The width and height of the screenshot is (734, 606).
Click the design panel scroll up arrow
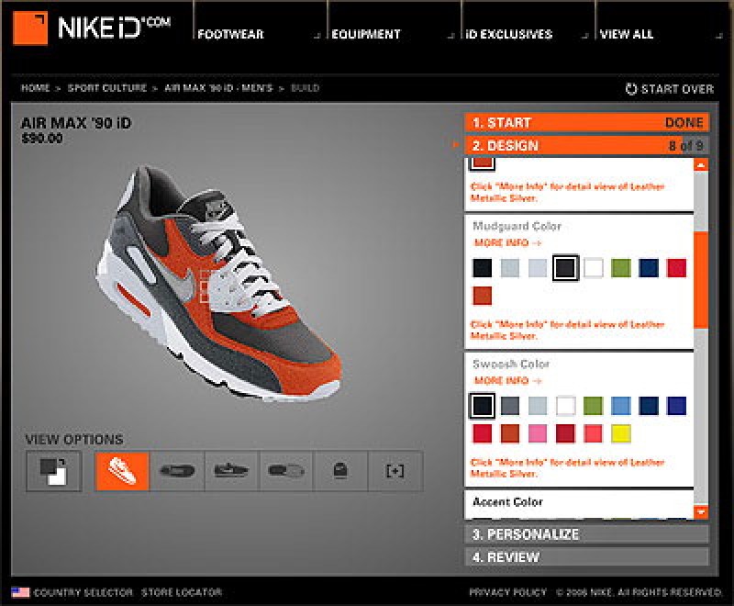click(x=701, y=165)
